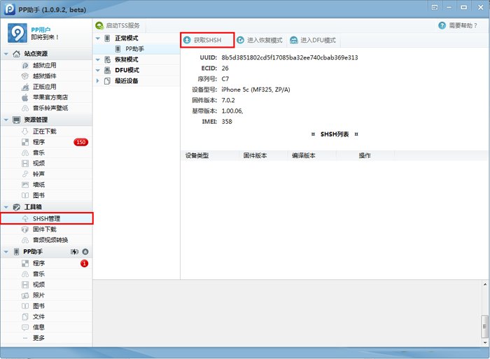The image size is (490, 359).
Task: Expand the 最近设备 tree node
Action: tap(97, 80)
